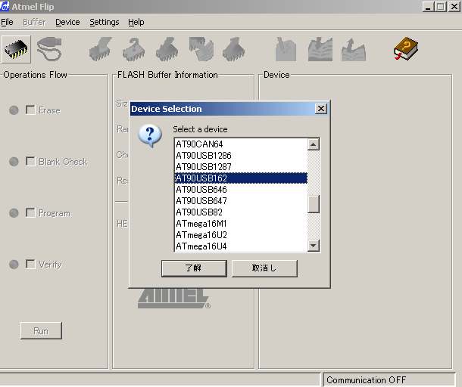Image resolution: width=462 pixels, height=387 pixels.
Task: Select AT90USB1286 in the device list
Action: [x=241, y=155]
